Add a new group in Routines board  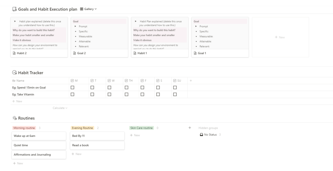click(190, 128)
